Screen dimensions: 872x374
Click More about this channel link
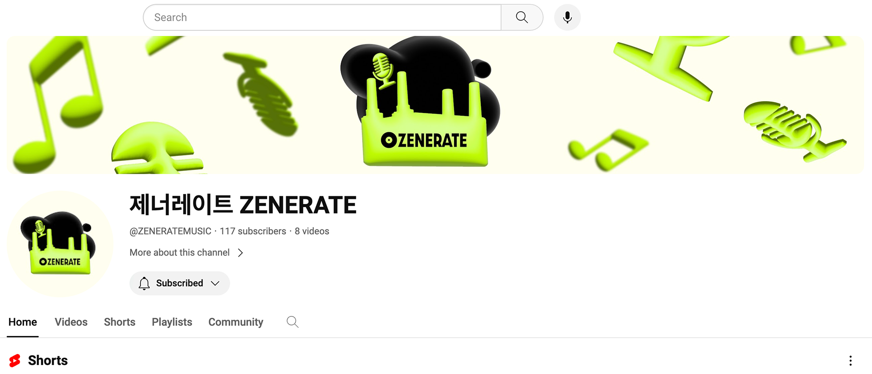pos(179,253)
